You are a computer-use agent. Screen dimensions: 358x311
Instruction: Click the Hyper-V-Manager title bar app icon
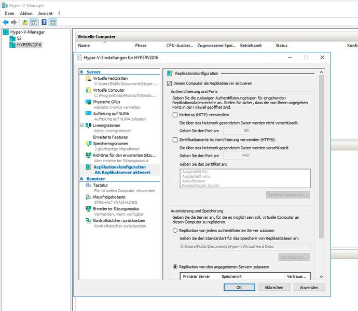(x=5, y=6)
